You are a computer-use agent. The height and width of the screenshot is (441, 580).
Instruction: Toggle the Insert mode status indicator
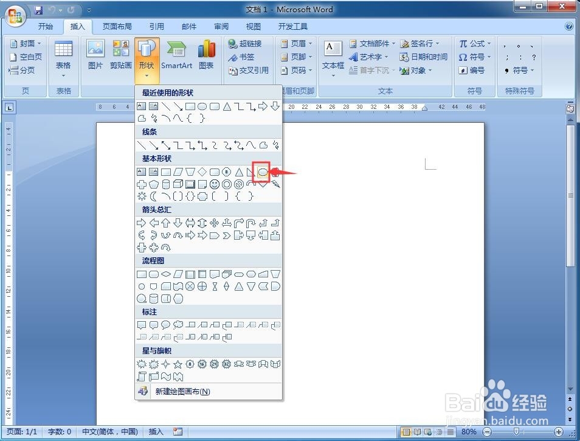pyautogui.click(x=156, y=431)
